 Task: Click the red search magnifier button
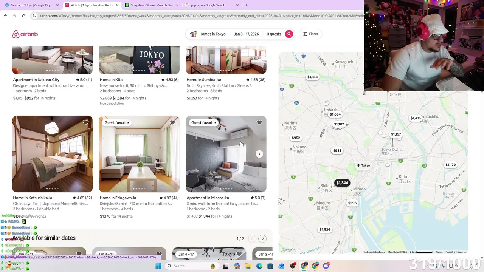coord(289,34)
